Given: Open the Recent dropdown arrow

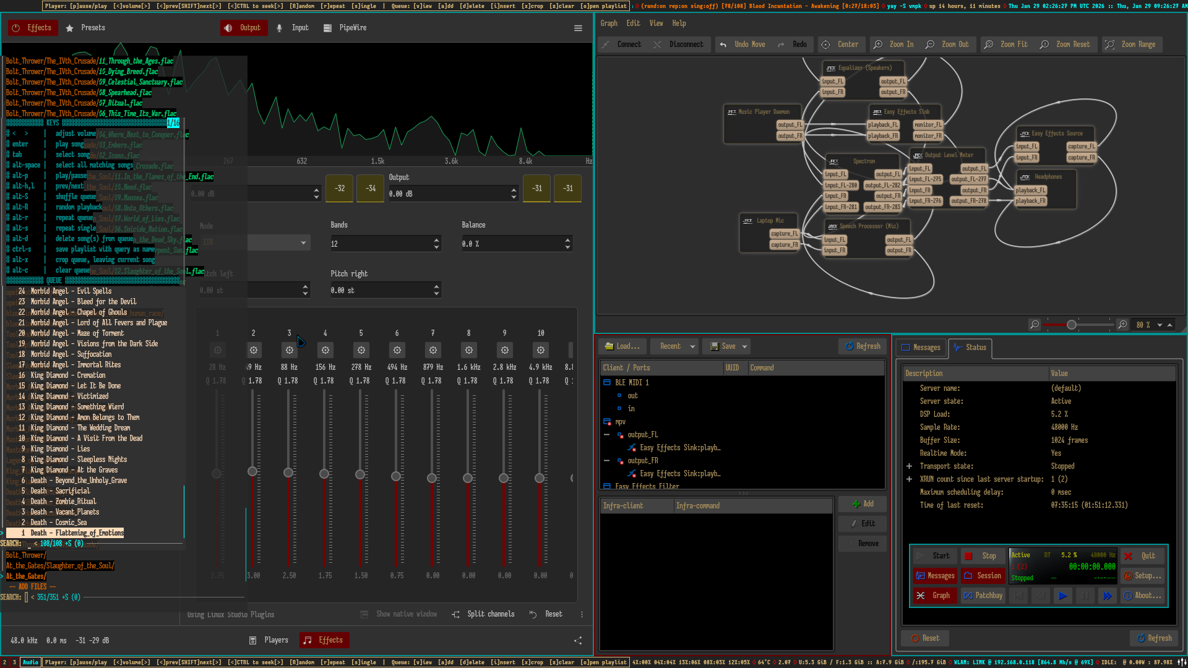Looking at the screenshot, I should tap(692, 346).
